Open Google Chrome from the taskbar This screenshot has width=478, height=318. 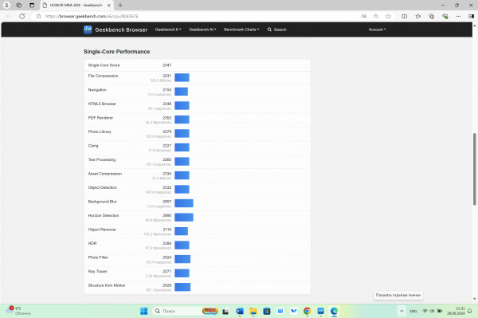pos(307,311)
